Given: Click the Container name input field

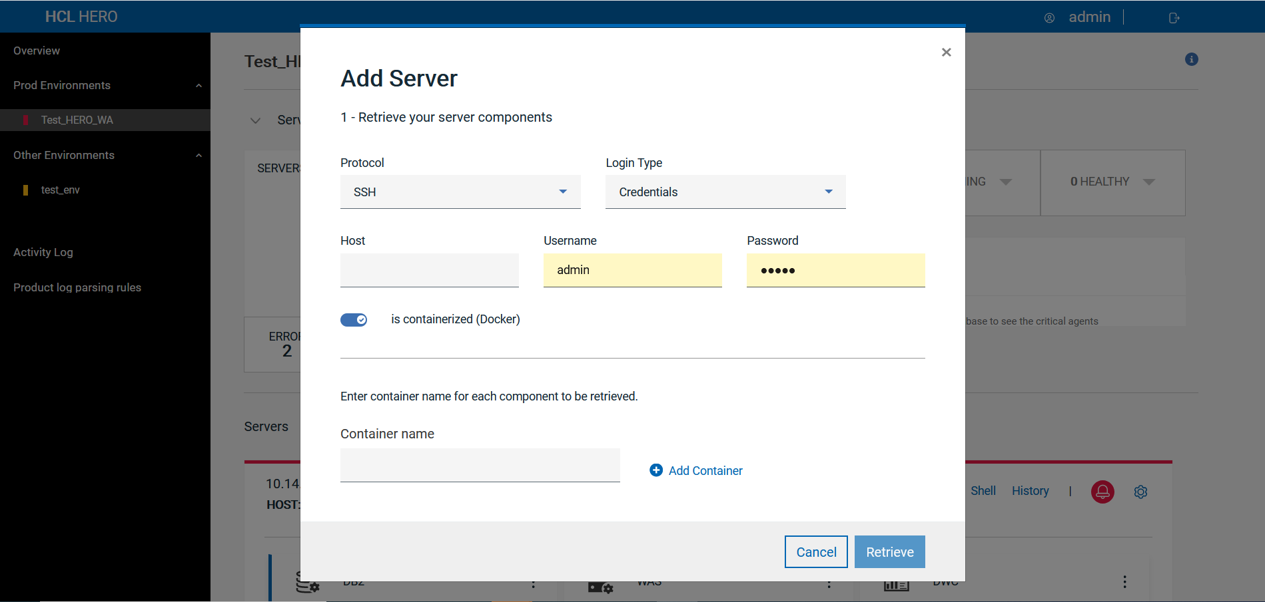Looking at the screenshot, I should point(480,465).
